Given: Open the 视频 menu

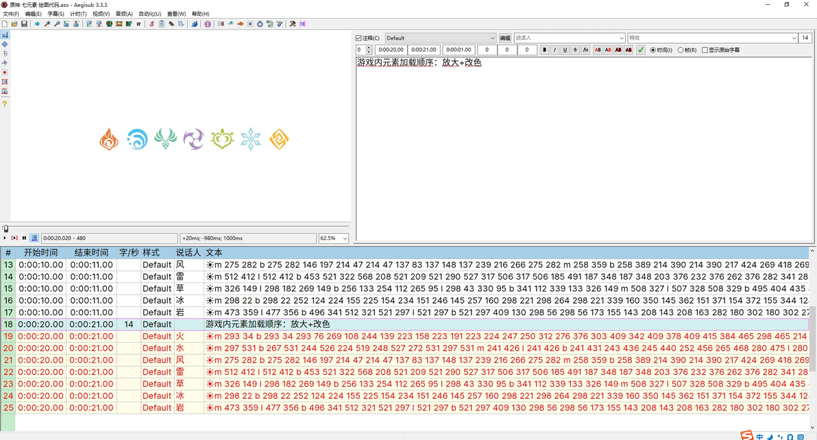Looking at the screenshot, I should pos(101,14).
